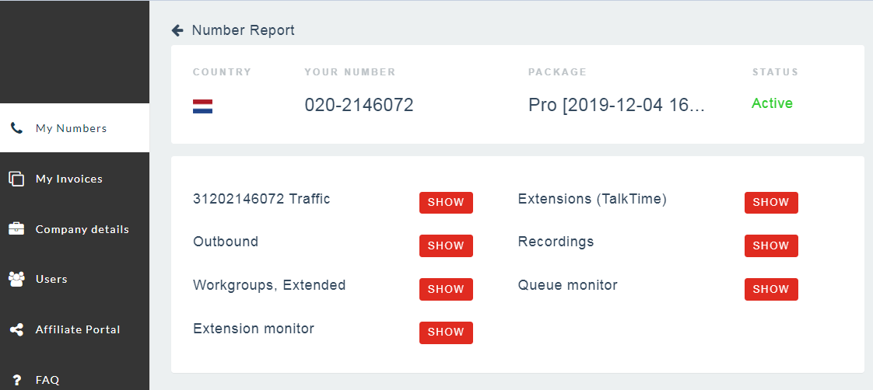Viewport: 873px width, 390px height.
Task: Click the Users group icon
Action: (x=16, y=279)
